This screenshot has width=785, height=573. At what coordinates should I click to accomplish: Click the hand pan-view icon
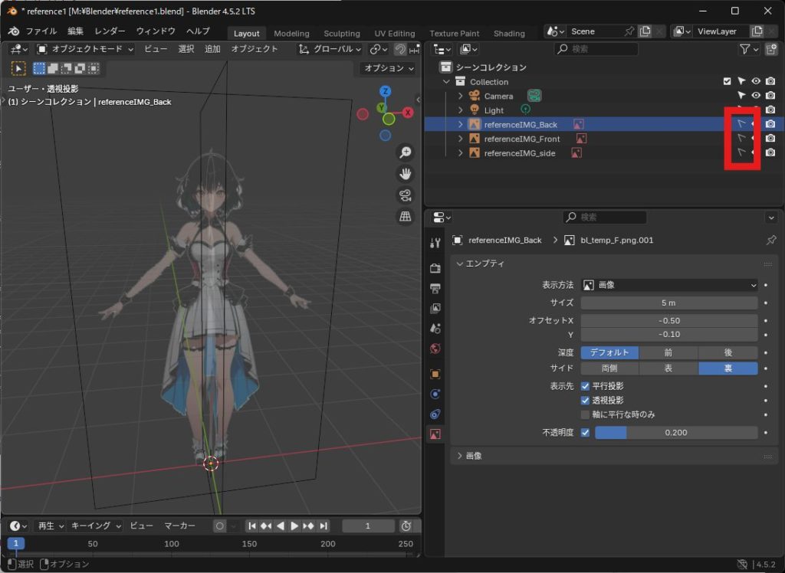[x=405, y=174]
